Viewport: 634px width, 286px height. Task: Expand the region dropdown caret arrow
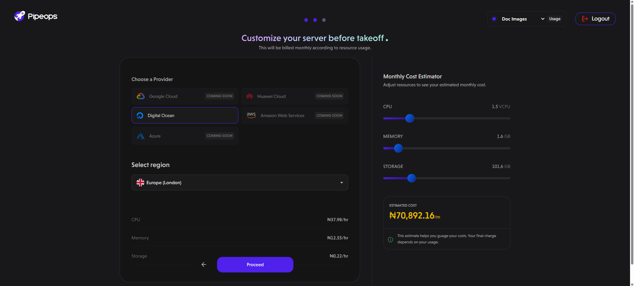coord(342,183)
